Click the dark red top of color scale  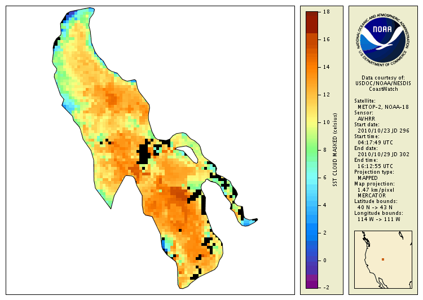pos(312,22)
